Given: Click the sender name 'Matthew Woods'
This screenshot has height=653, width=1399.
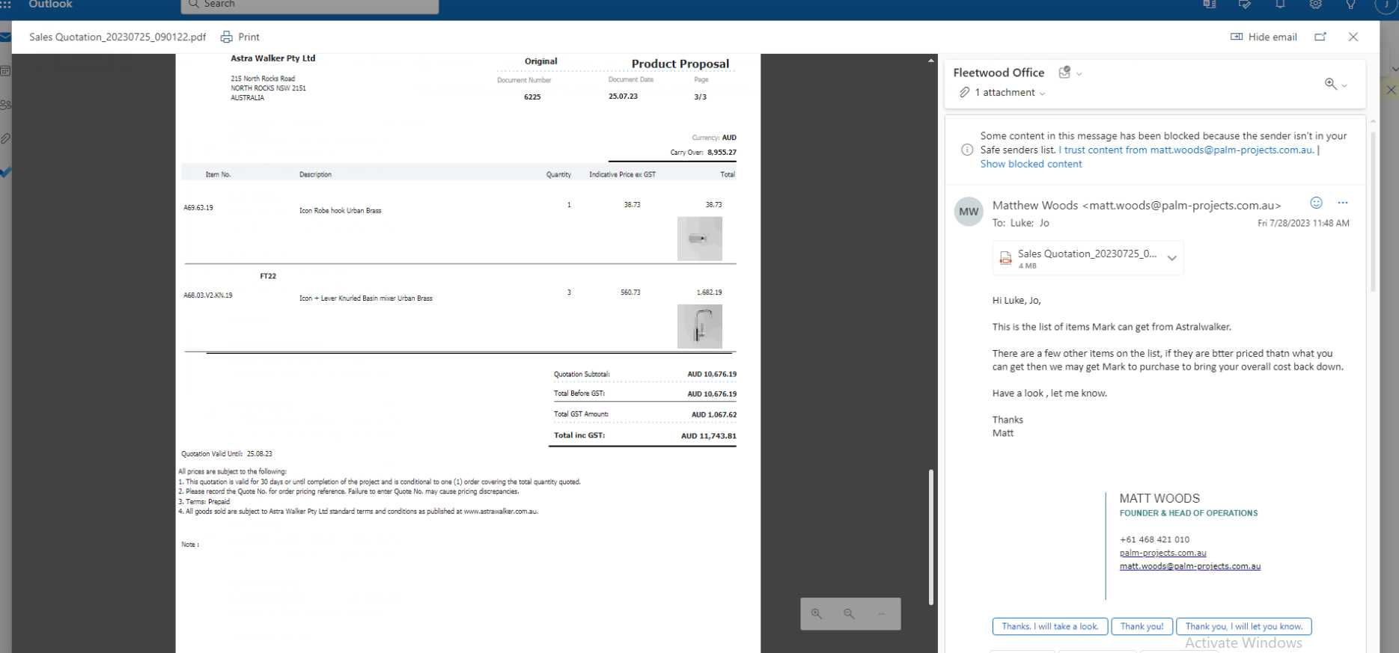Looking at the screenshot, I should [x=1035, y=205].
